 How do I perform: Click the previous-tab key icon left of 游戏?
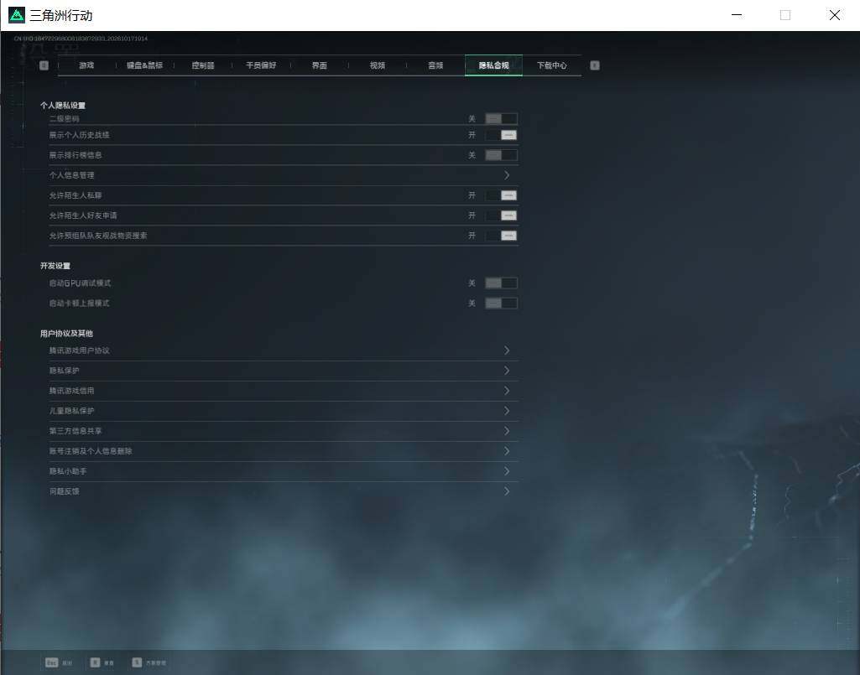44,65
